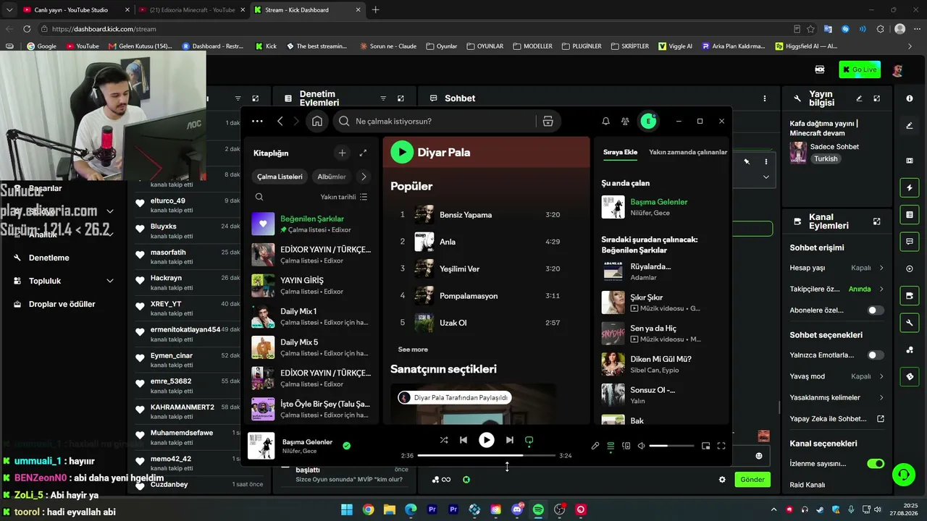Screen dimensions: 927x521
Task: Click See more under popular tracks
Action: click(413, 350)
